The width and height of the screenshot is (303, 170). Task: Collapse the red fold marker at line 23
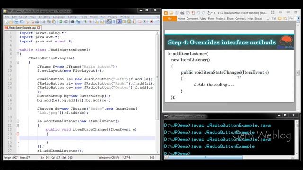click(18, 134)
